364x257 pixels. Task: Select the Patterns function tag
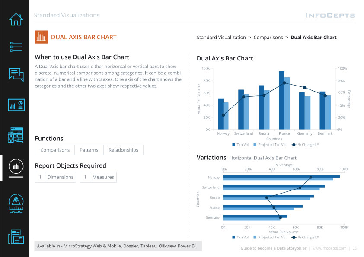pos(89,150)
